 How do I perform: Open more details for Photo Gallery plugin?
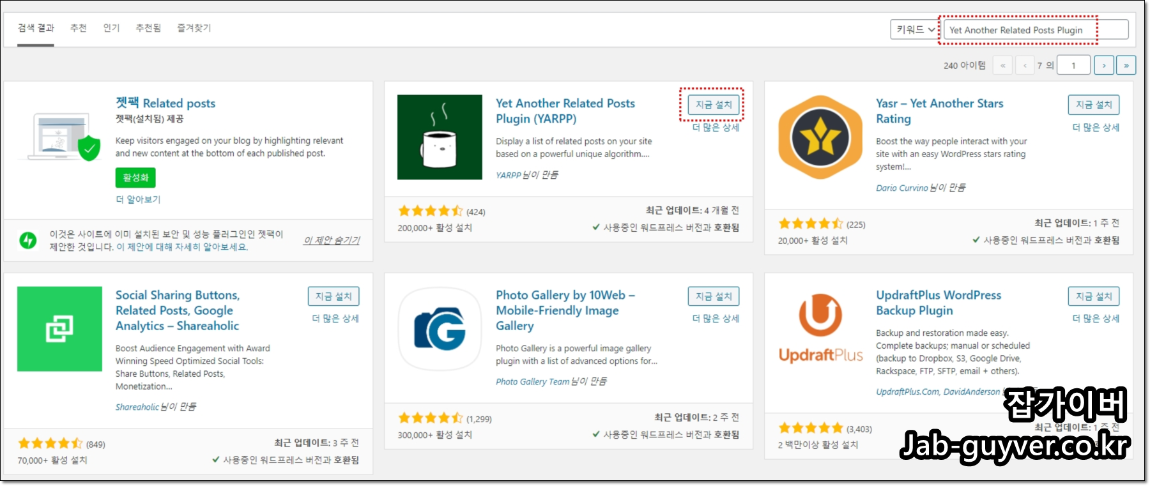pyautogui.click(x=716, y=318)
